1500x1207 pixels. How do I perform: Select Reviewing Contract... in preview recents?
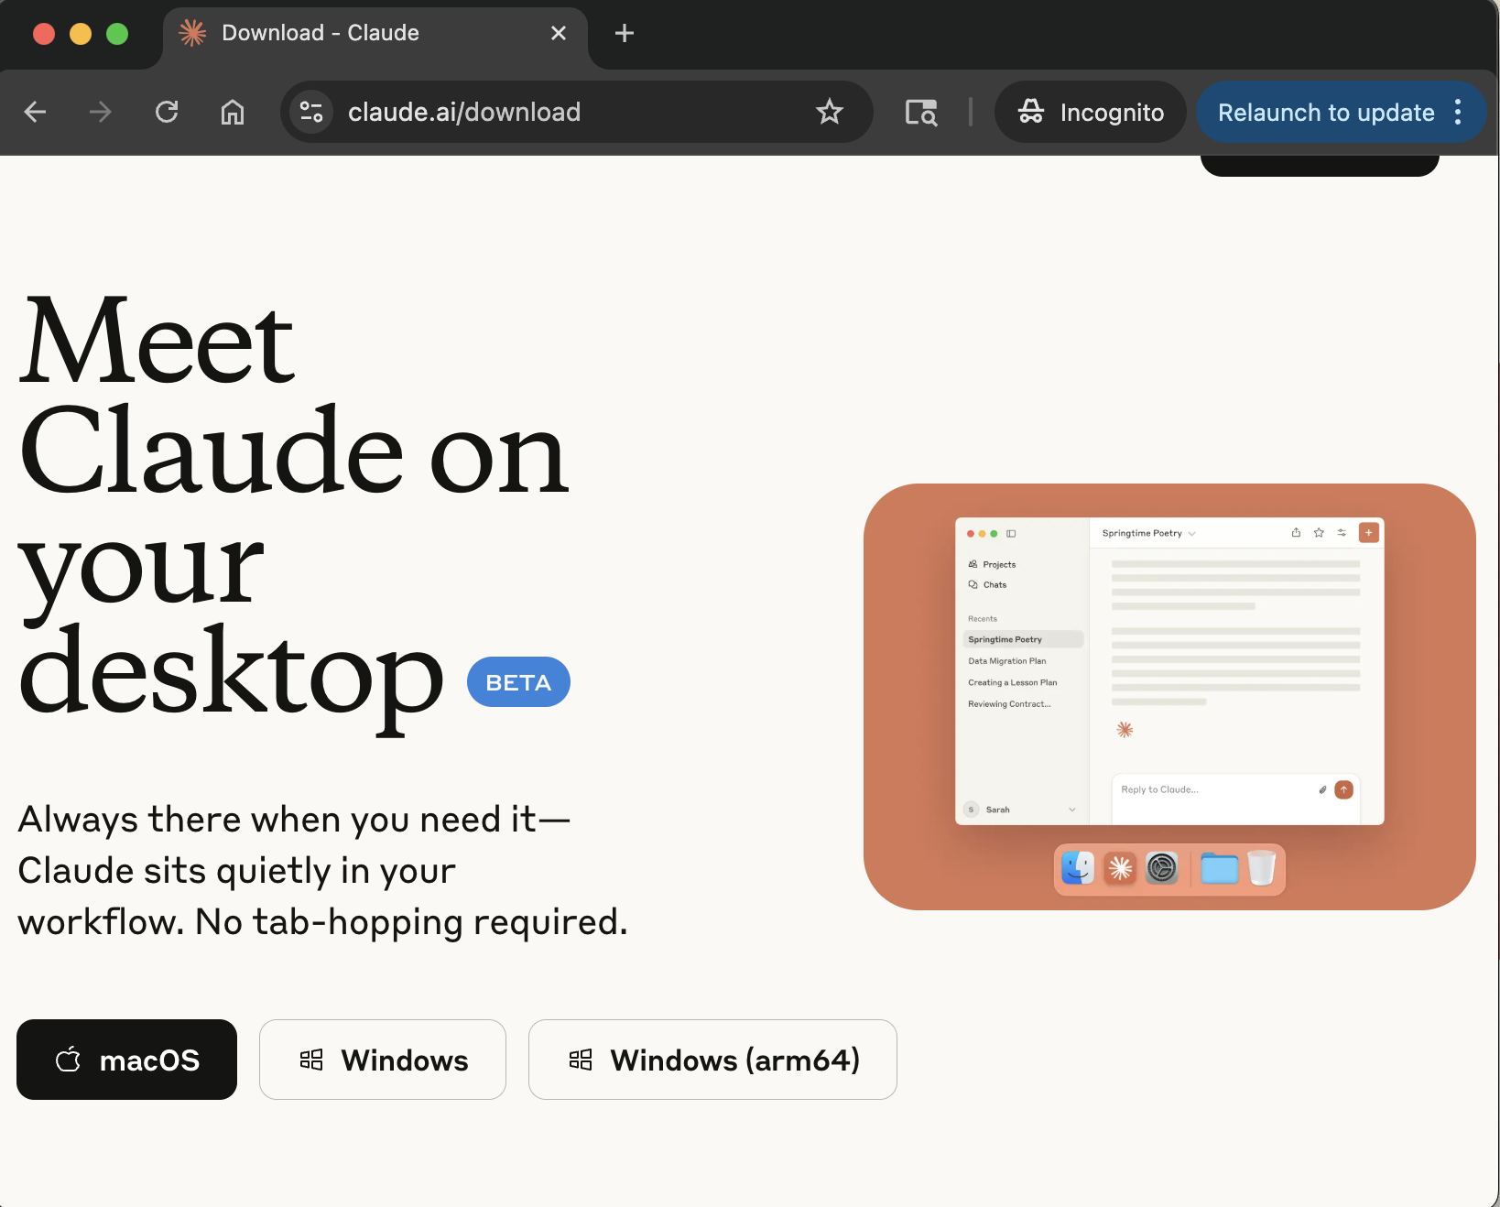click(1009, 704)
